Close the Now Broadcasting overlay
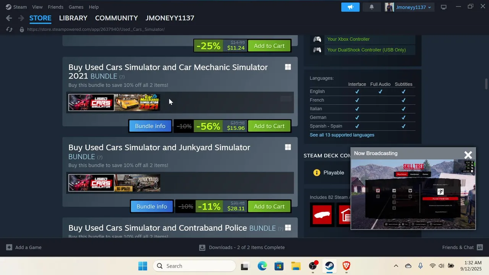The height and width of the screenshot is (275, 489). [468, 155]
